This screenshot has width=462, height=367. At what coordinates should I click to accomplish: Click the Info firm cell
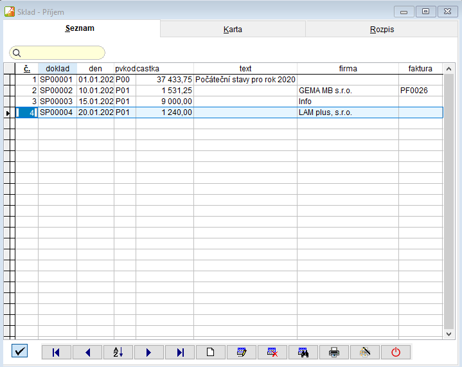coord(348,102)
